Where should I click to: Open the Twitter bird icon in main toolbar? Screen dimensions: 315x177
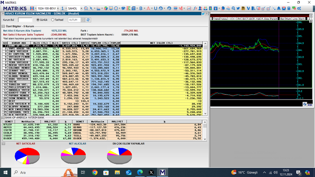click(238, 8)
